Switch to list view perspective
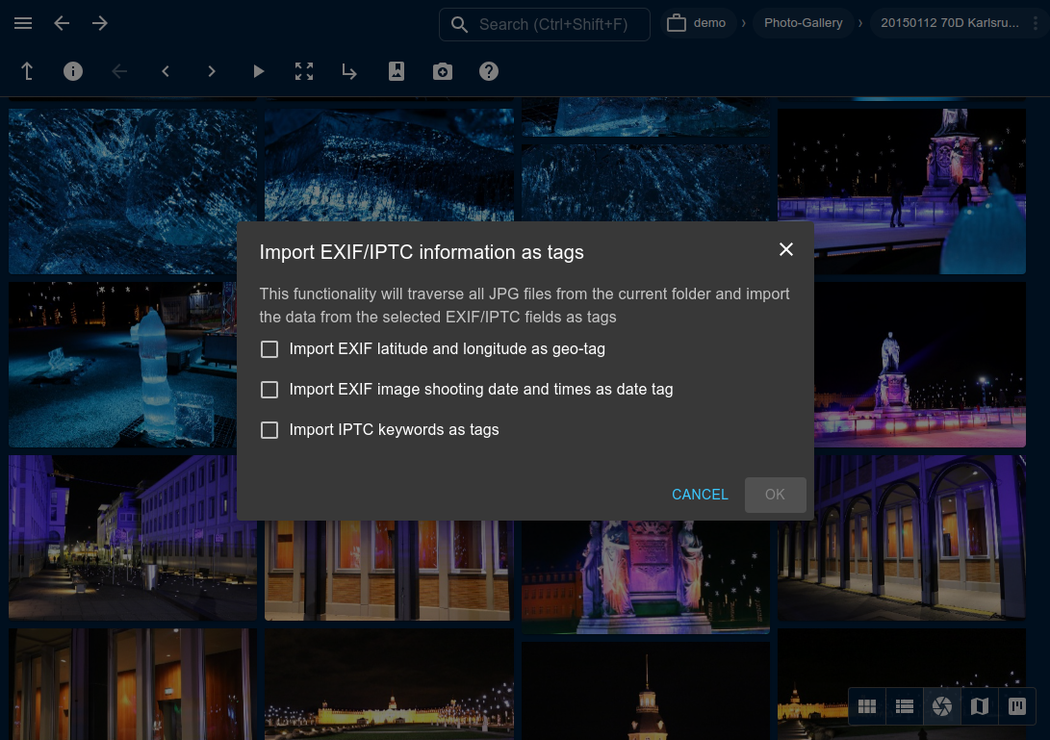This screenshot has height=740, width=1050. coord(905,706)
